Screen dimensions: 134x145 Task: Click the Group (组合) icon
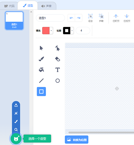click(90, 16)
